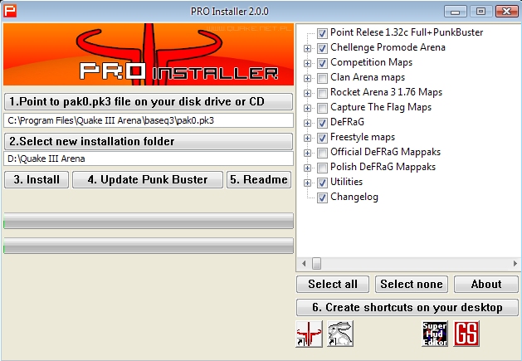Click the PRO Installer banner image
This screenshot has width=522, height=361.
149,54
